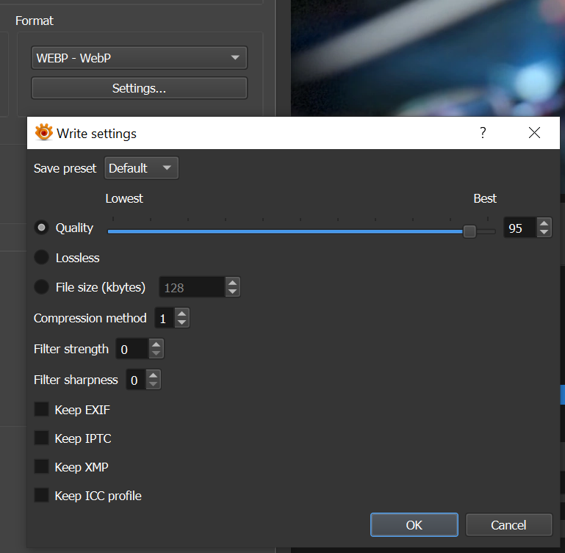Enable the Keep EXIF checkbox
The image size is (565, 553).
41,409
